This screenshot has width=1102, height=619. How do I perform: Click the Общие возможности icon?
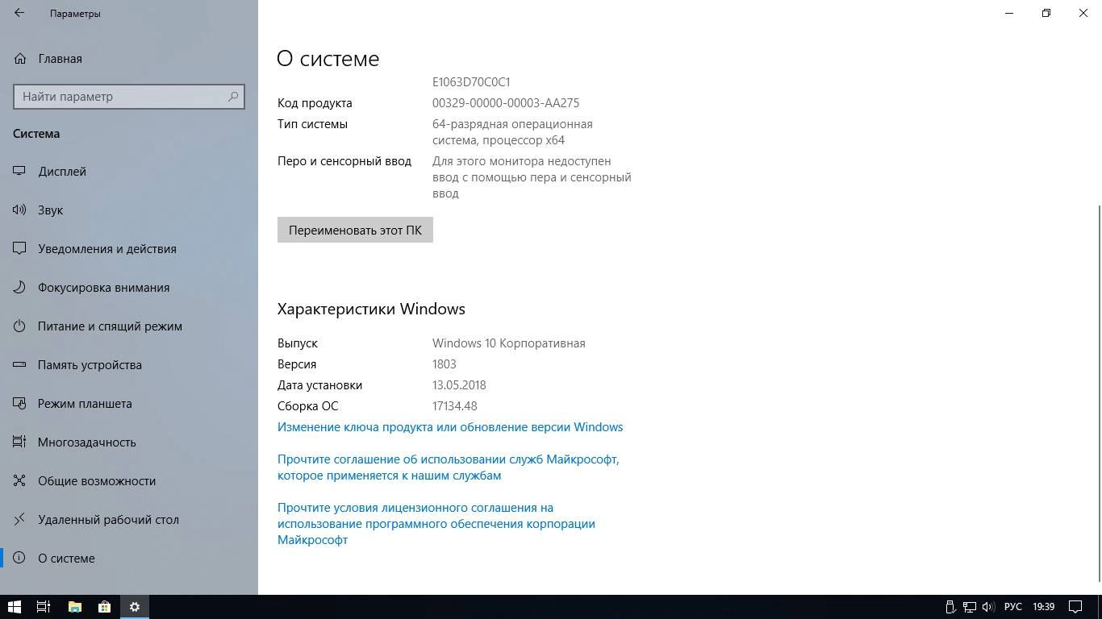coord(20,481)
